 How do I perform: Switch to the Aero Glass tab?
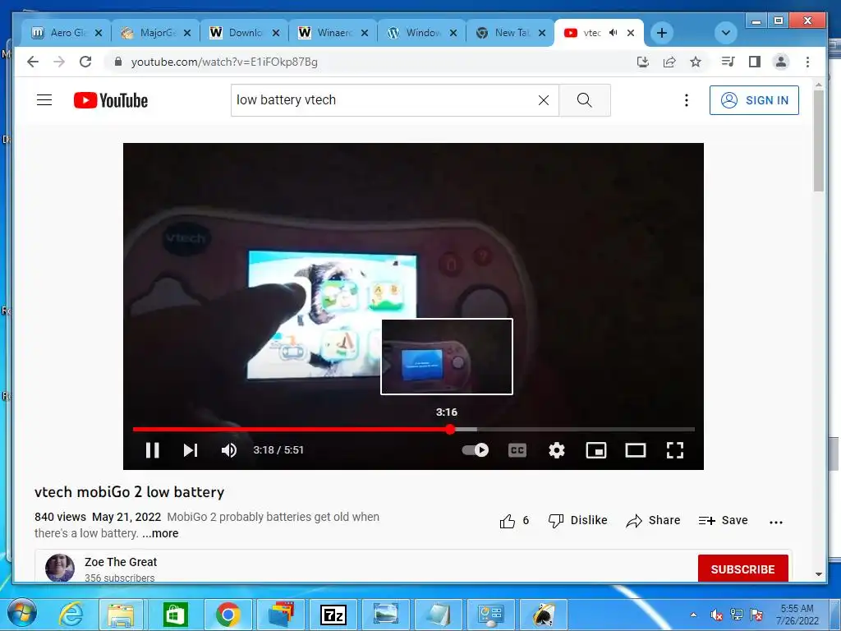[66, 33]
